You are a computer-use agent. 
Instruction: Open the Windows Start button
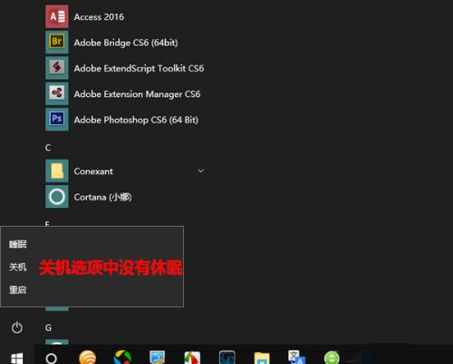click(17, 359)
